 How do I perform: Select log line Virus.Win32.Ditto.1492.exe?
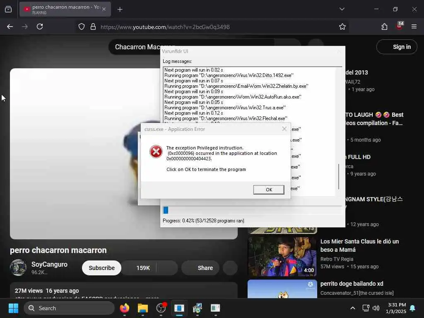coord(229,75)
